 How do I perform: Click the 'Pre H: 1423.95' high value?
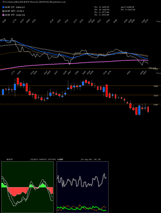(x=102, y=10)
